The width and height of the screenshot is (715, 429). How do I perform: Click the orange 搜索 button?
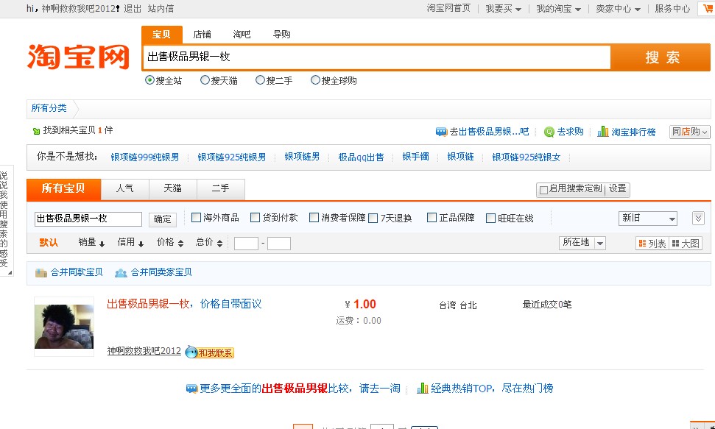click(x=661, y=57)
